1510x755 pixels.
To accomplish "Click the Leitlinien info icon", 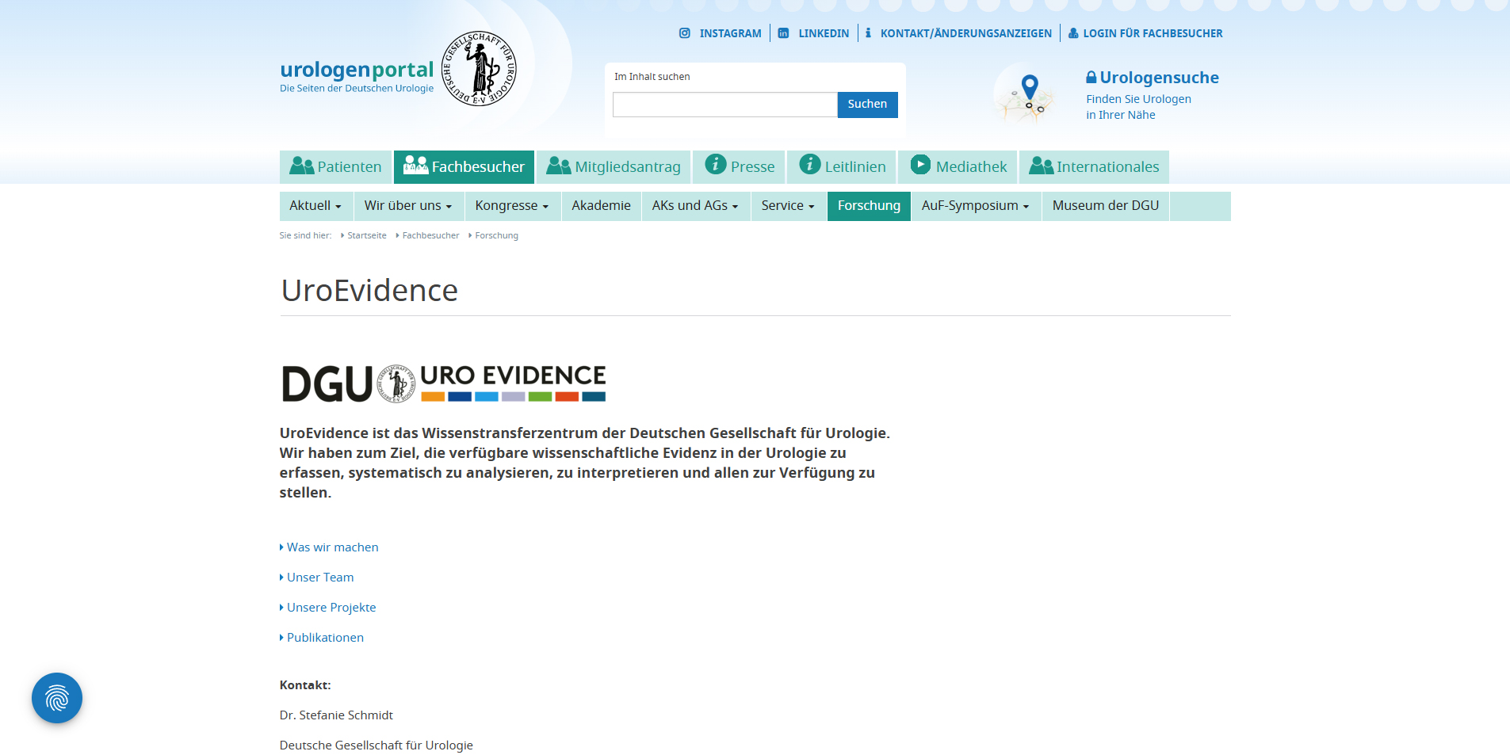I will [x=809, y=165].
